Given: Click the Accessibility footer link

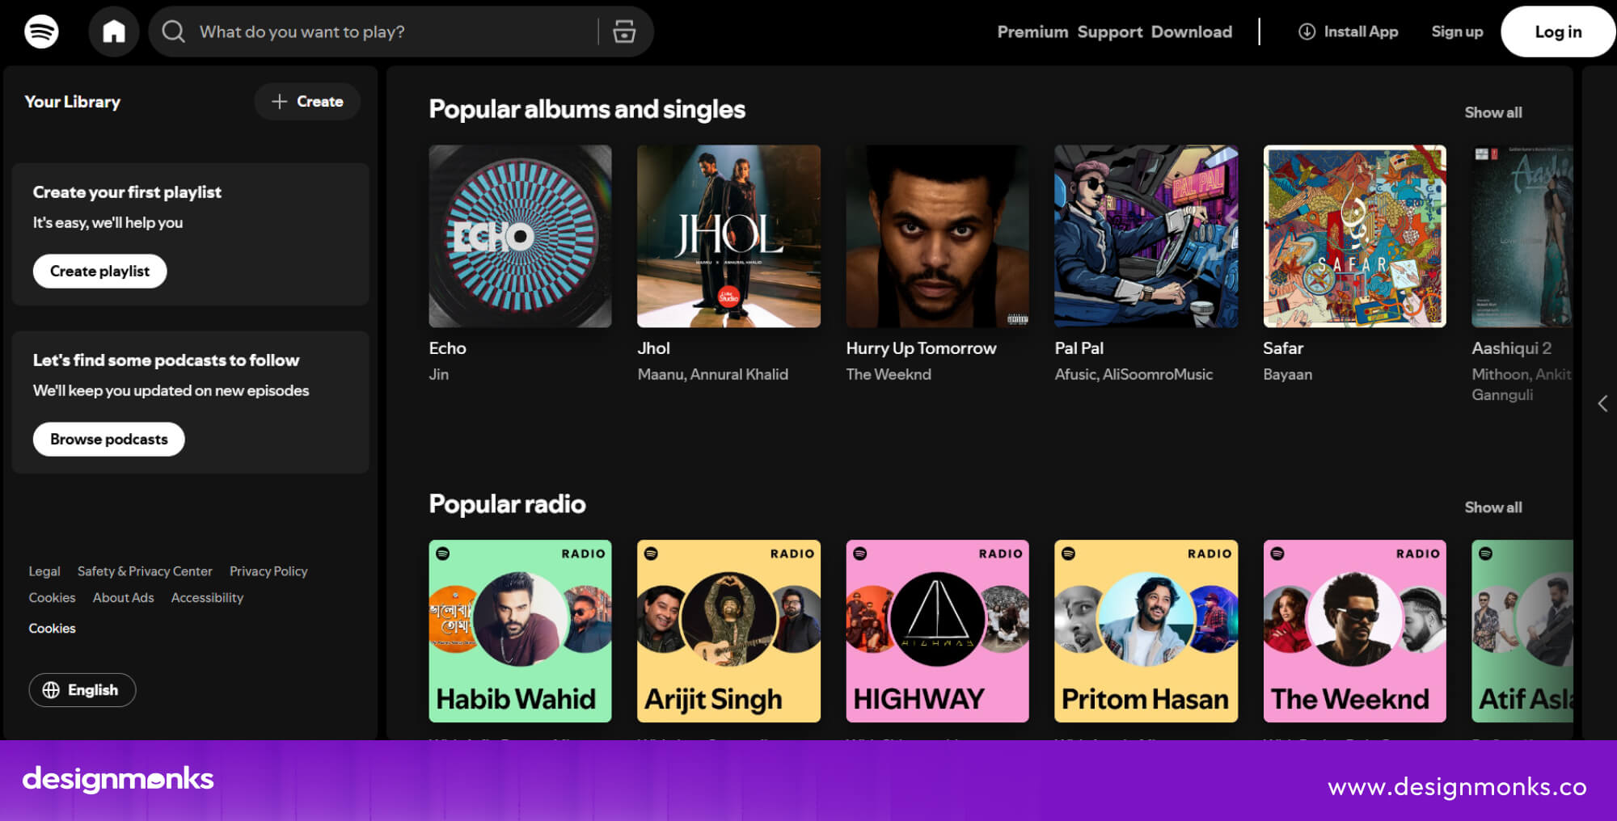Looking at the screenshot, I should point(207,597).
